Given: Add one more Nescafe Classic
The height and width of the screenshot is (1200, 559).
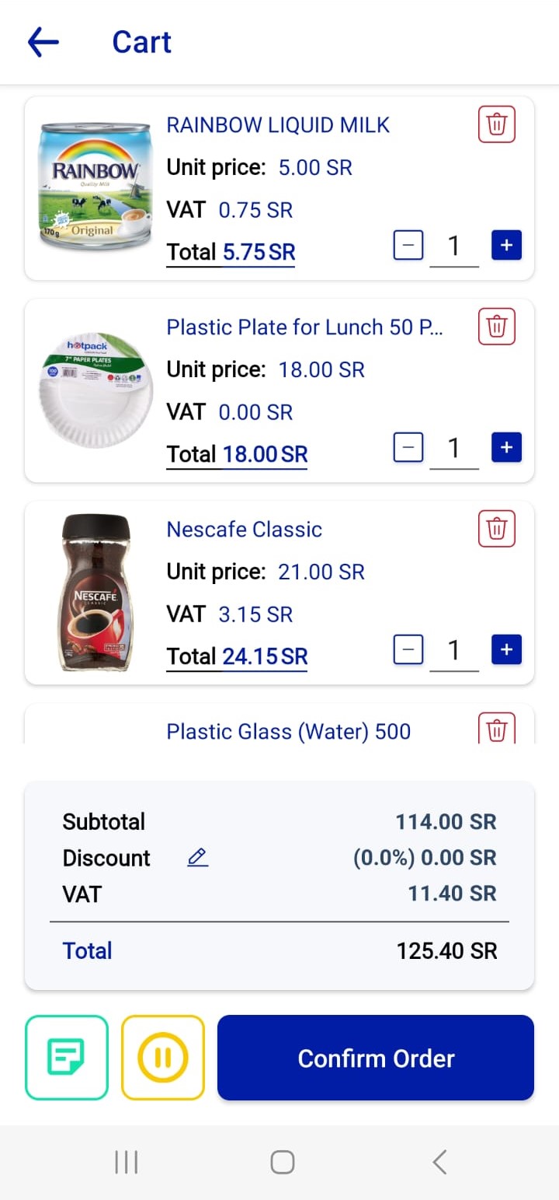Looking at the screenshot, I should 506,650.
